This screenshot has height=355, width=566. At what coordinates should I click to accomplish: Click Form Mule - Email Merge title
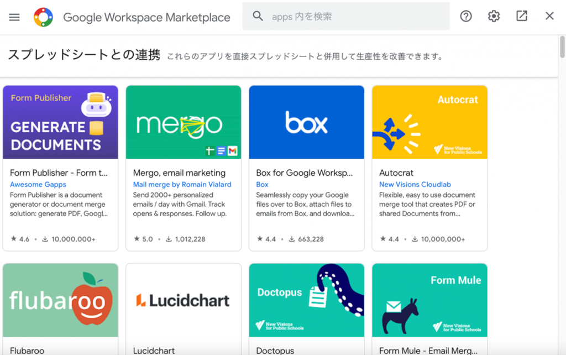click(x=428, y=351)
